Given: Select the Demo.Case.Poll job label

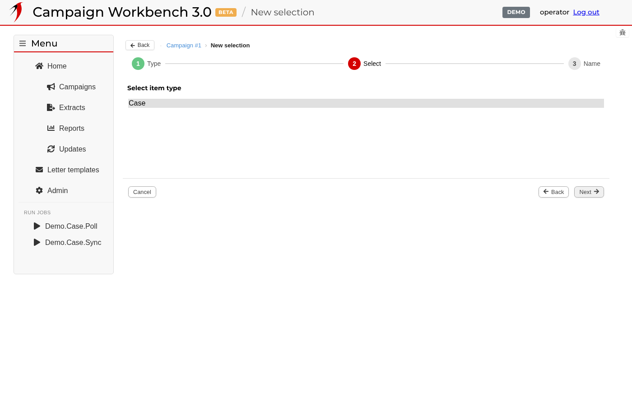Looking at the screenshot, I should tap(71, 226).
